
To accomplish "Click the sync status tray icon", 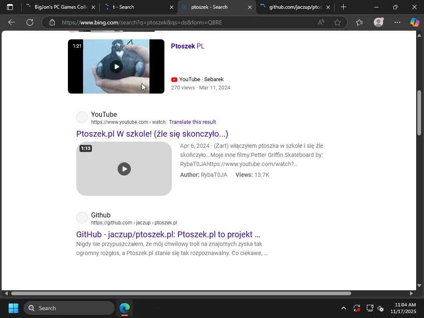I will click(357, 308).
